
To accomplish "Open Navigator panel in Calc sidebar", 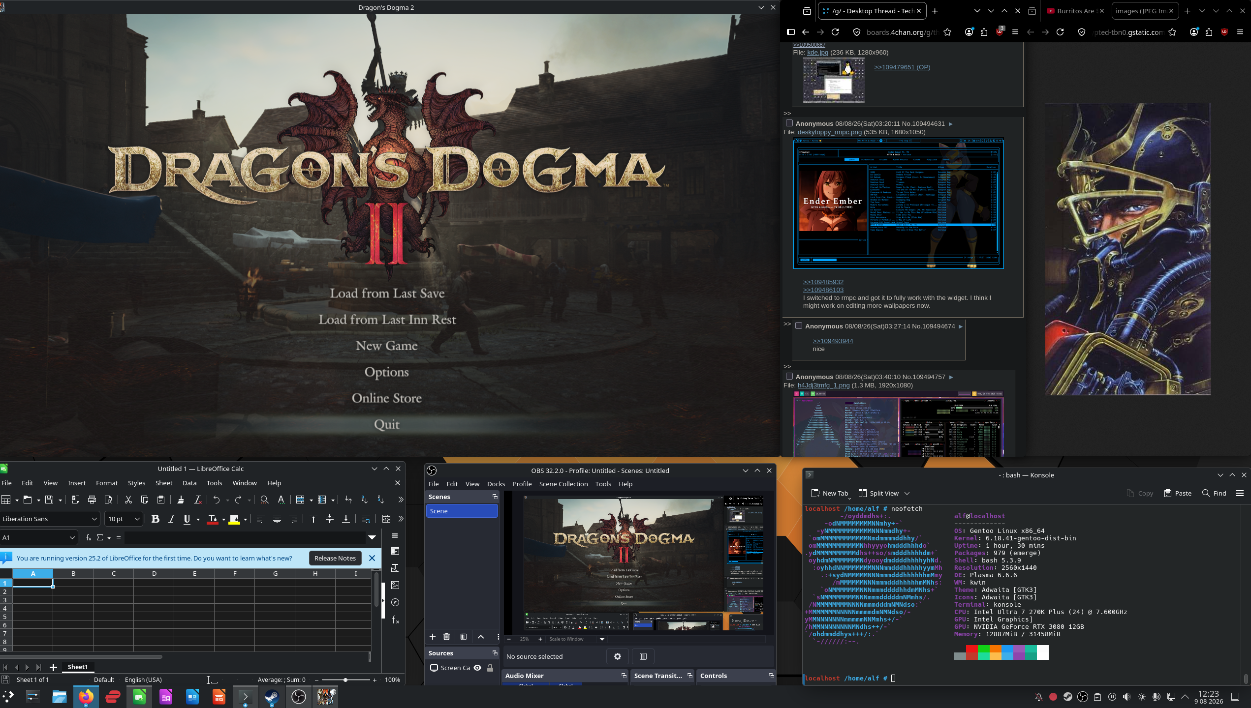I will 395,602.
